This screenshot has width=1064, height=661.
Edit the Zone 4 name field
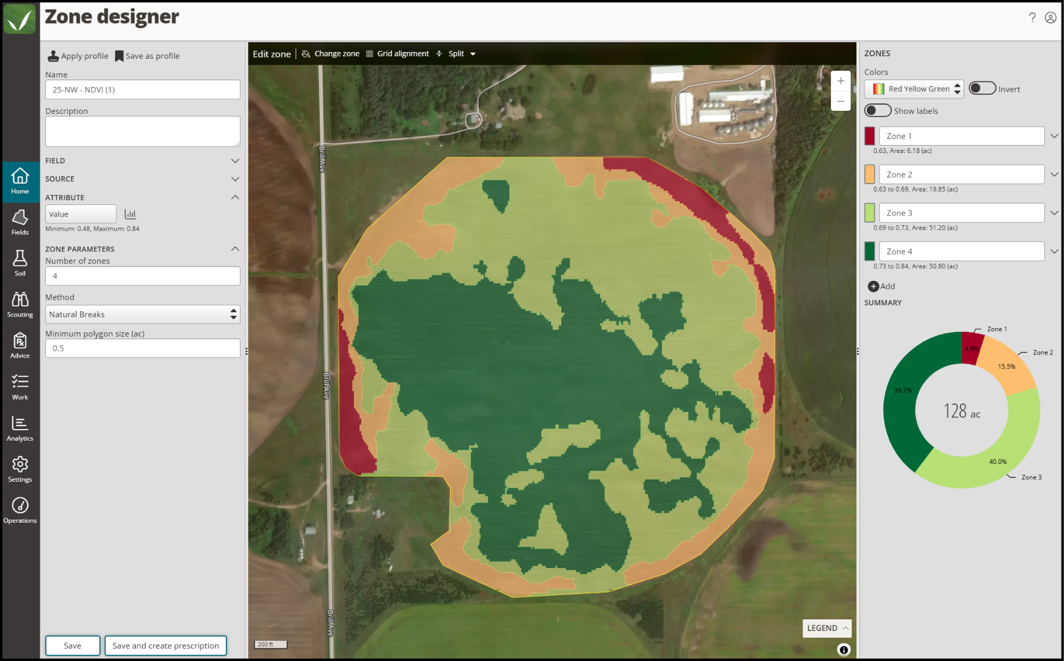point(962,252)
